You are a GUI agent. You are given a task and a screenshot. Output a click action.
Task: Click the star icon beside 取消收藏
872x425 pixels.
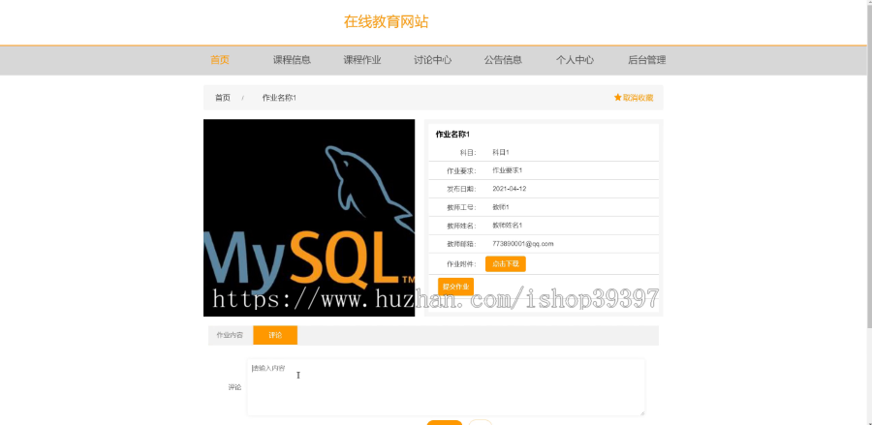[617, 97]
